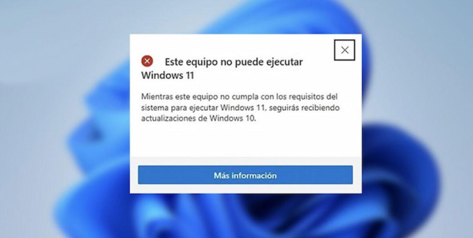This screenshot has width=473, height=238.
Task: Open the Más información button
Action: pyautogui.click(x=245, y=175)
